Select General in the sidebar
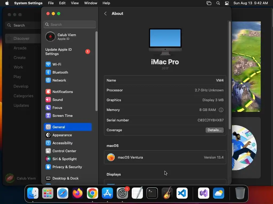 (x=67, y=127)
